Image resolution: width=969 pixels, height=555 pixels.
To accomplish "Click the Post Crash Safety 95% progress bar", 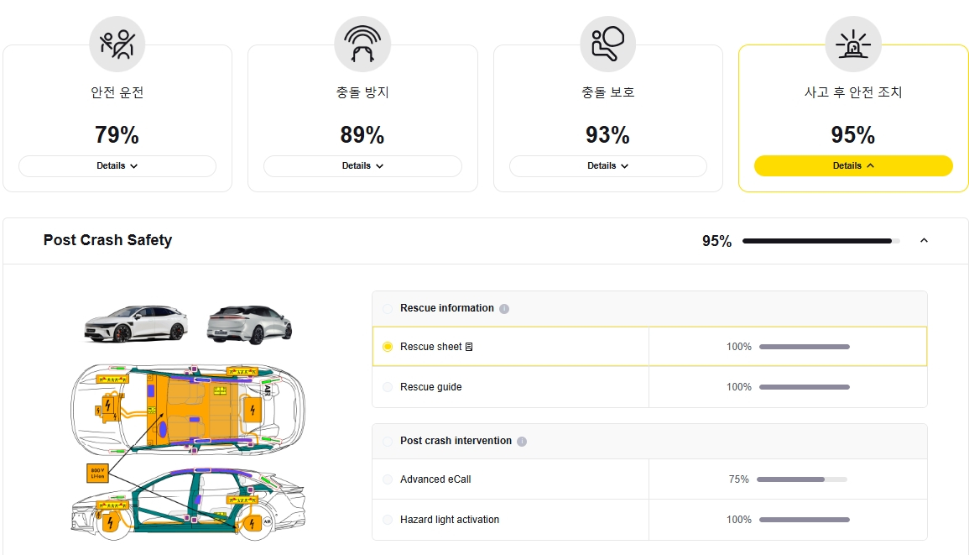I will (821, 241).
